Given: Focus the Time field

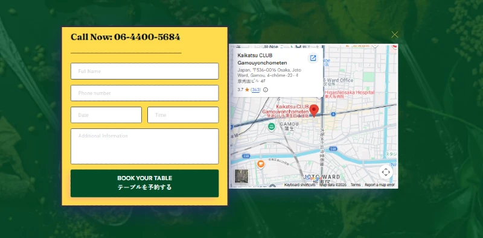Looking at the screenshot, I should click(183, 115).
